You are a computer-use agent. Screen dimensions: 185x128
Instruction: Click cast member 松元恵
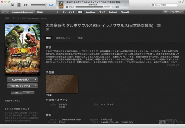pyautogui.click(x=62, y=107)
